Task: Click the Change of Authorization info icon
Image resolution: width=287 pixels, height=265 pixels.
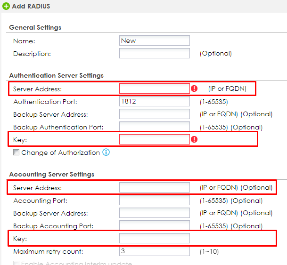Action: tap(106, 152)
